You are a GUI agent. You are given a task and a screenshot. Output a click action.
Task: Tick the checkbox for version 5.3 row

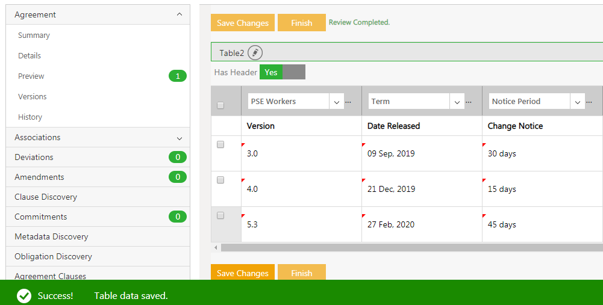220,215
